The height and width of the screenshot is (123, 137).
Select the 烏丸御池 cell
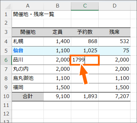[x=28, y=79]
